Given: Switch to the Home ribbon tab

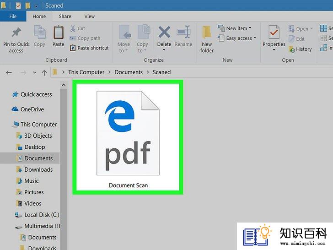Looking at the screenshot, I should pos(39,16).
